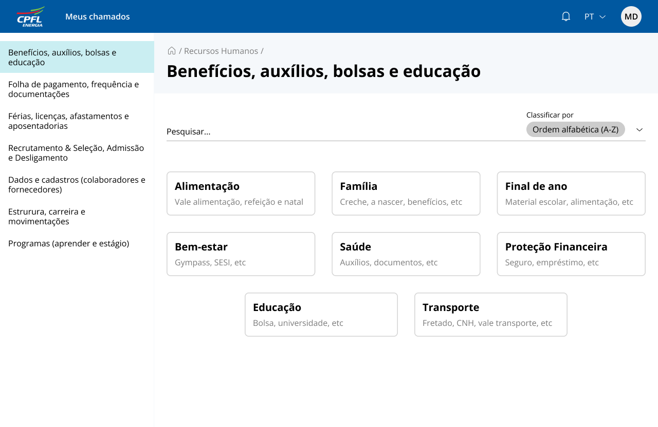Open the Proteção Financeira card
The image size is (658, 427).
tap(571, 254)
